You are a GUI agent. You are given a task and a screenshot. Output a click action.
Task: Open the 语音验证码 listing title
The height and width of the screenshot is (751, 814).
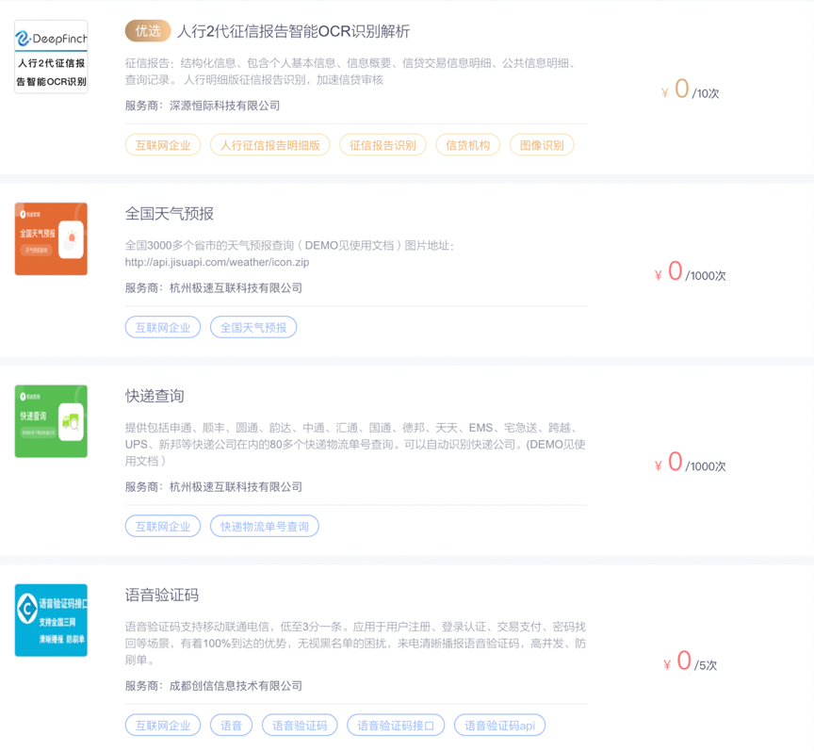pyautogui.click(x=162, y=595)
